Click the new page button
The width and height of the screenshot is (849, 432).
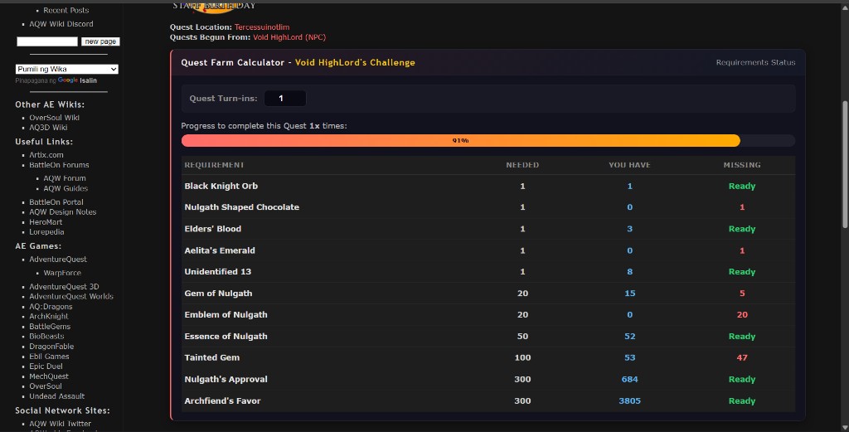click(x=100, y=41)
